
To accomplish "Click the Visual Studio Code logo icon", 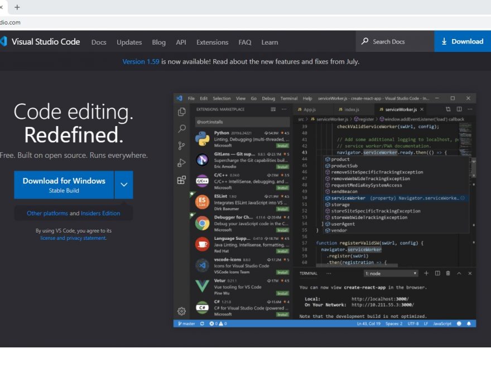I will (x=3, y=42).
